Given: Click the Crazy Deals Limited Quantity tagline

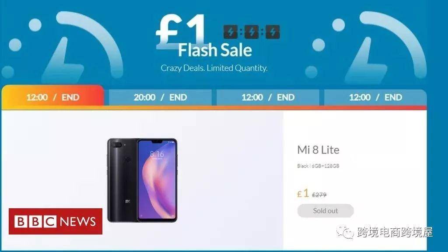Looking at the screenshot, I should (214, 68).
